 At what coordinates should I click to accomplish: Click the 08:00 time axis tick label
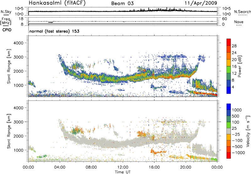click(x=91, y=167)
